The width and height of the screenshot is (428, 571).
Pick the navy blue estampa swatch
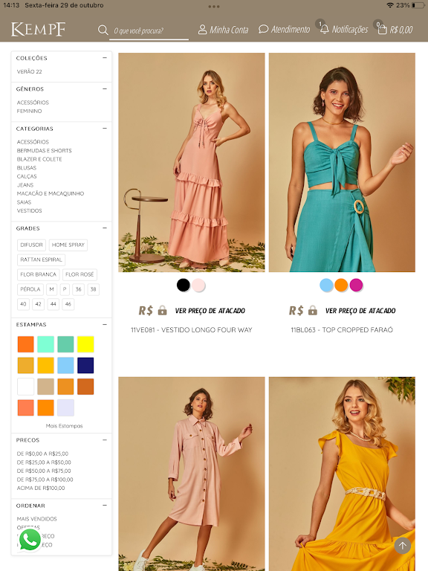tap(85, 365)
